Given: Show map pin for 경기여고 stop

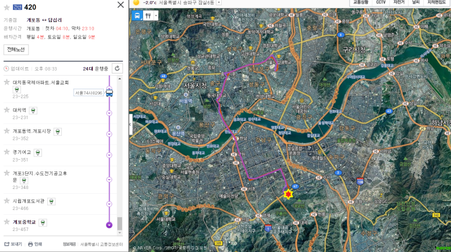Looking at the screenshot, I should [x=38, y=153].
